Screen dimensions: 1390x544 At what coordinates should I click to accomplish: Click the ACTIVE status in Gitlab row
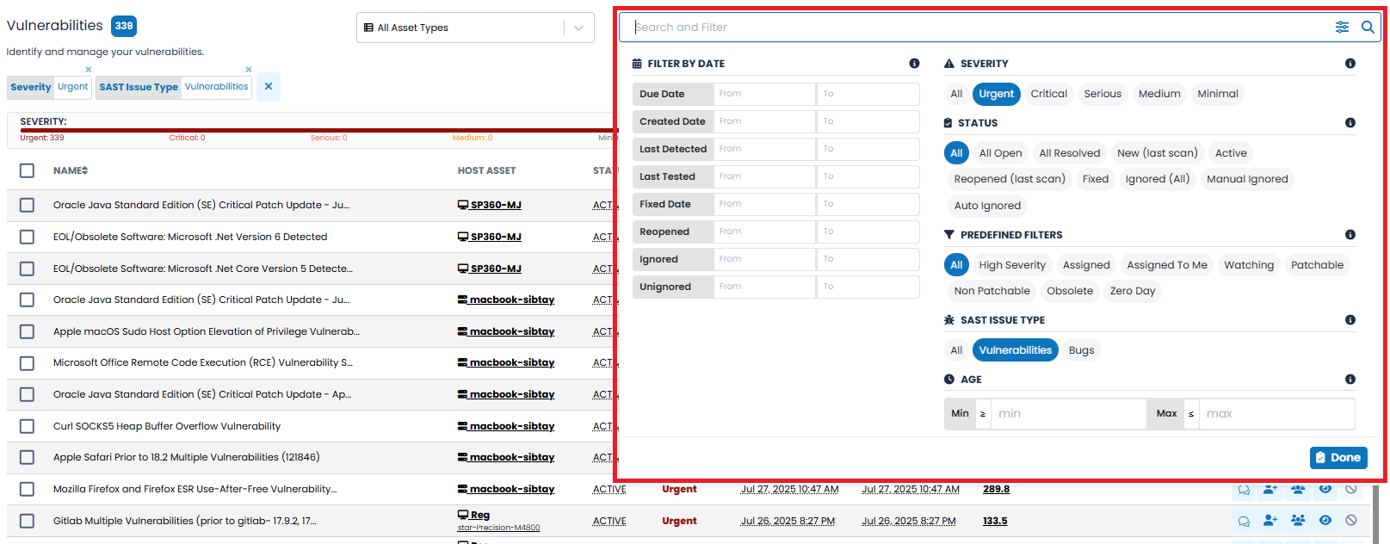tap(609, 521)
